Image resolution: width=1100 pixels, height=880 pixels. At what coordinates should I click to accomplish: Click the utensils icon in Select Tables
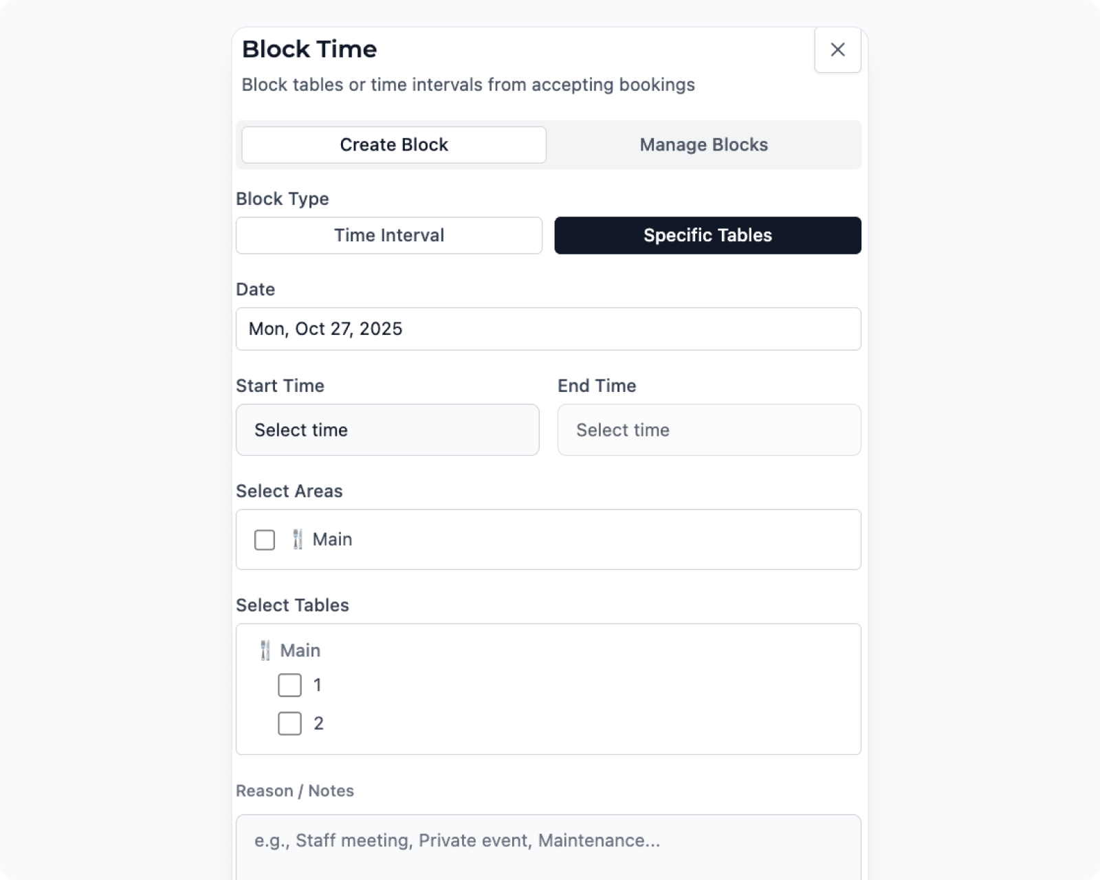tap(265, 650)
